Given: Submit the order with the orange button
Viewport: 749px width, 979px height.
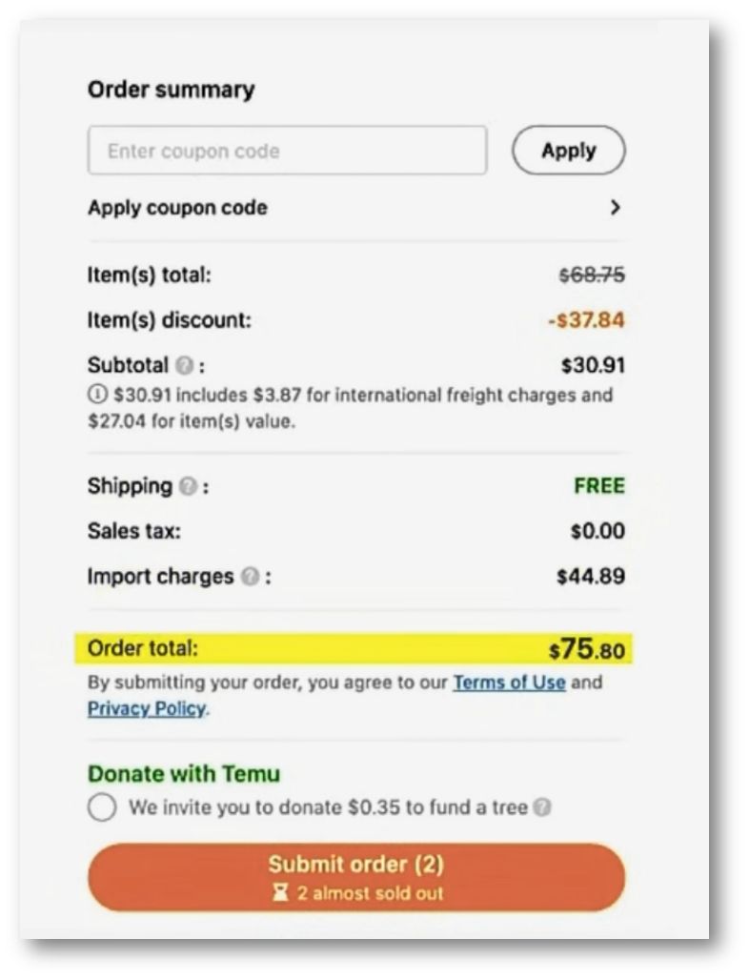Looking at the screenshot, I should 355,877.
